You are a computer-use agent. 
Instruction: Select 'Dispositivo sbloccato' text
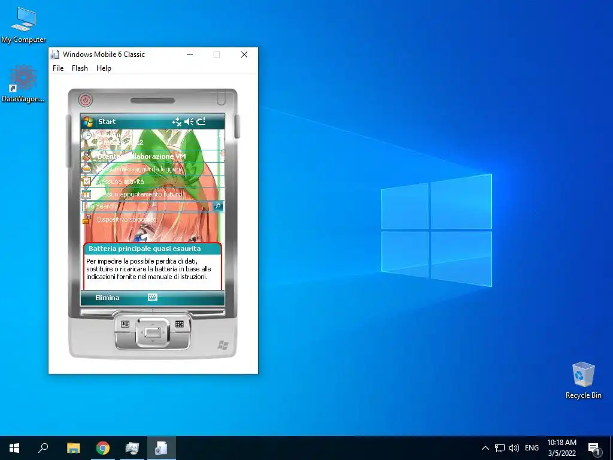coord(127,219)
